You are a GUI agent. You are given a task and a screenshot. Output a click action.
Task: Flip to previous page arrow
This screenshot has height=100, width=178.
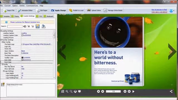tap(62, 52)
